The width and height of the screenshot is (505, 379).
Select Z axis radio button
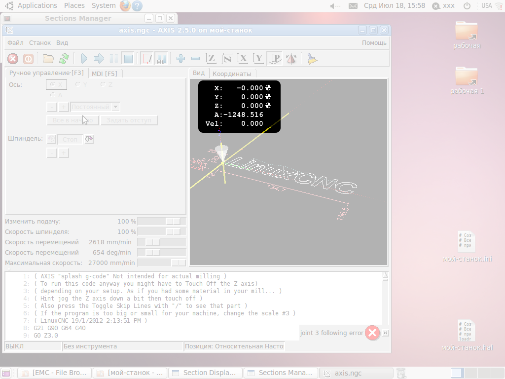point(107,84)
